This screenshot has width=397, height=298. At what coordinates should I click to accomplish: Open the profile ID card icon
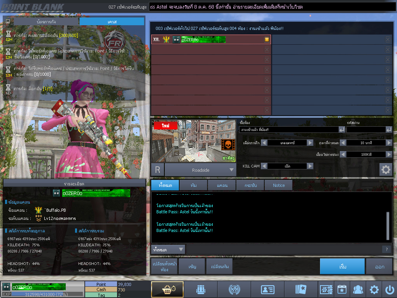click(268, 289)
